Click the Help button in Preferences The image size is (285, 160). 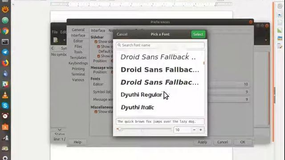tap(77, 142)
